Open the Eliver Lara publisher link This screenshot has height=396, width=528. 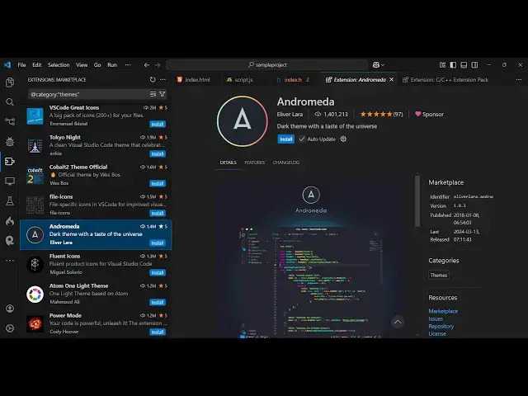click(x=290, y=114)
